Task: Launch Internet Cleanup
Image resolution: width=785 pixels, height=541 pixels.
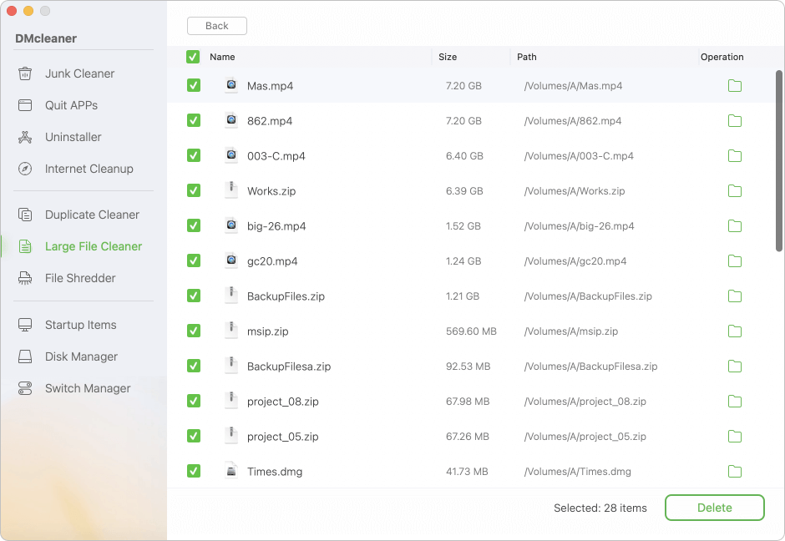Action: point(88,169)
